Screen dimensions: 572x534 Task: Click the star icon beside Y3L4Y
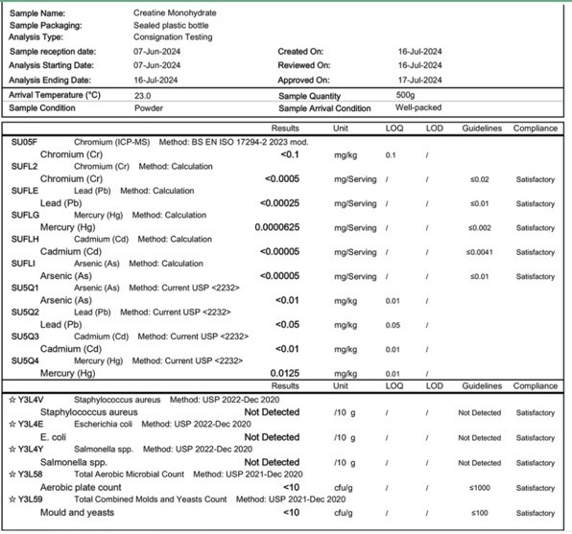[12, 449]
